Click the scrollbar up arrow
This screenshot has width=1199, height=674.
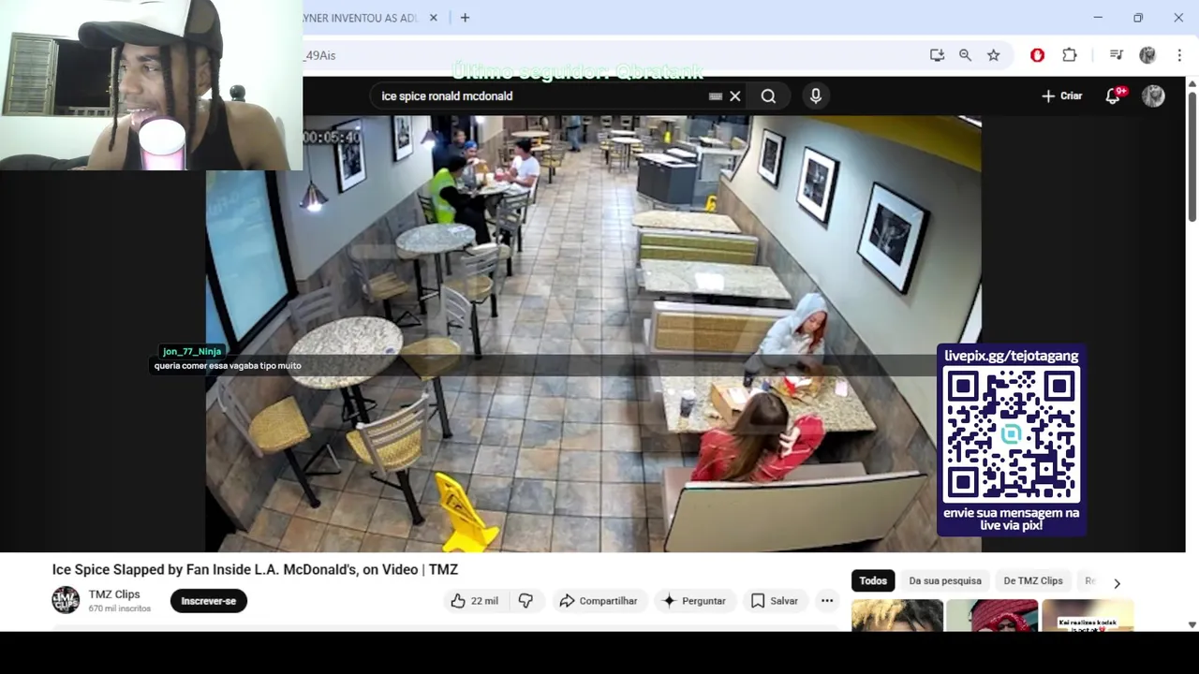pos(1192,83)
